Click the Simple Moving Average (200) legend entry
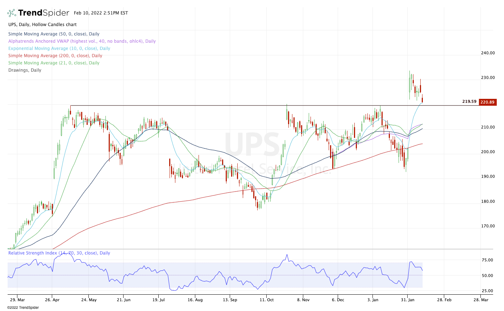 click(55, 55)
